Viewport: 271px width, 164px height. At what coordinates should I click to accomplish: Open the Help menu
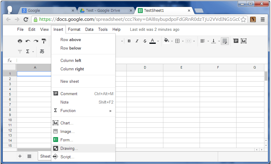click(116, 30)
